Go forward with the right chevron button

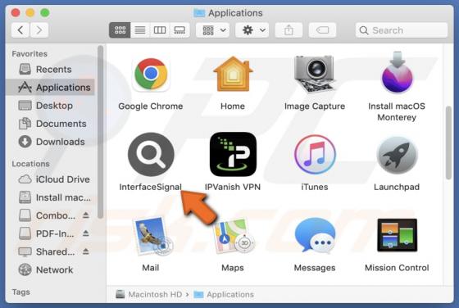pos(39,30)
